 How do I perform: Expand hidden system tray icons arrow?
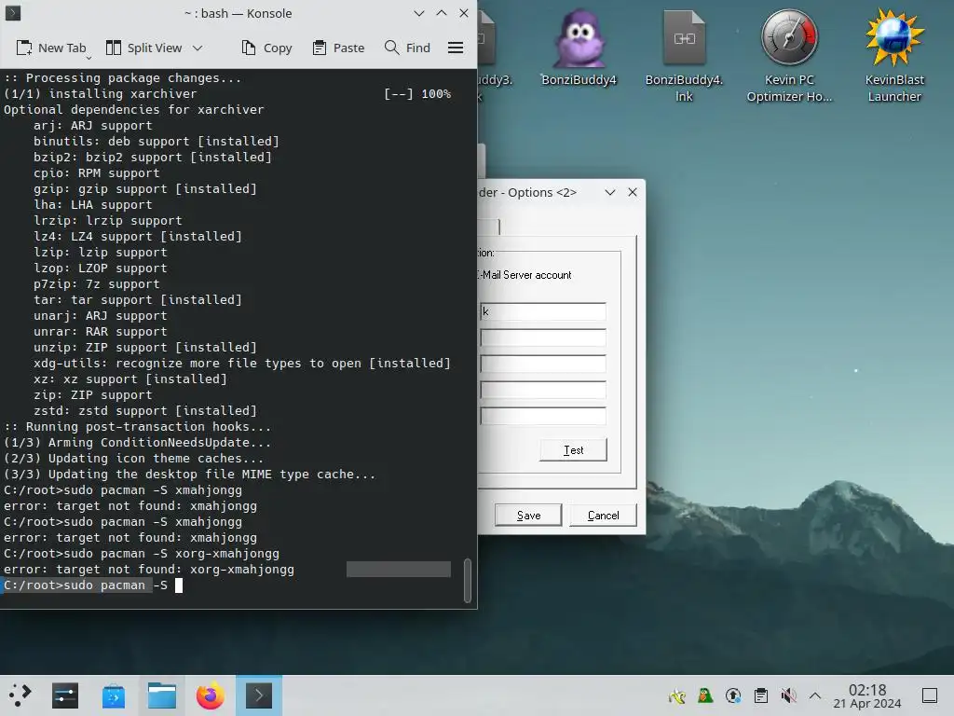(815, 695)
